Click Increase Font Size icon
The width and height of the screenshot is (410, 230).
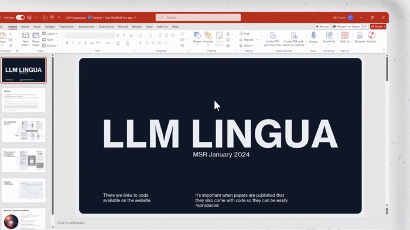point(118,36)
